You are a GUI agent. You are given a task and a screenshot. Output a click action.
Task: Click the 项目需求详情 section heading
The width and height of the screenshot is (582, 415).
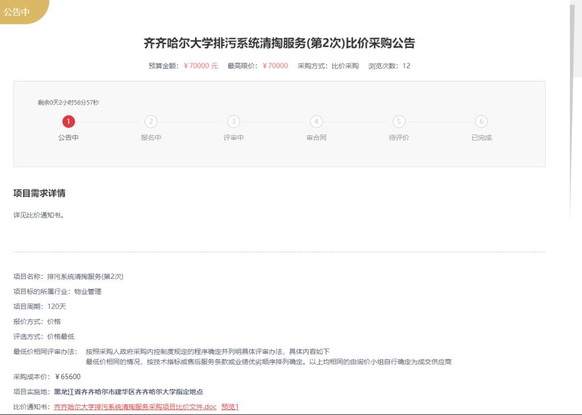coord(39,194)
